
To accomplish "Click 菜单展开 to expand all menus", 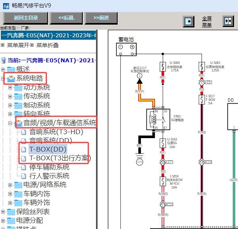I will click(x=18, y=45).
